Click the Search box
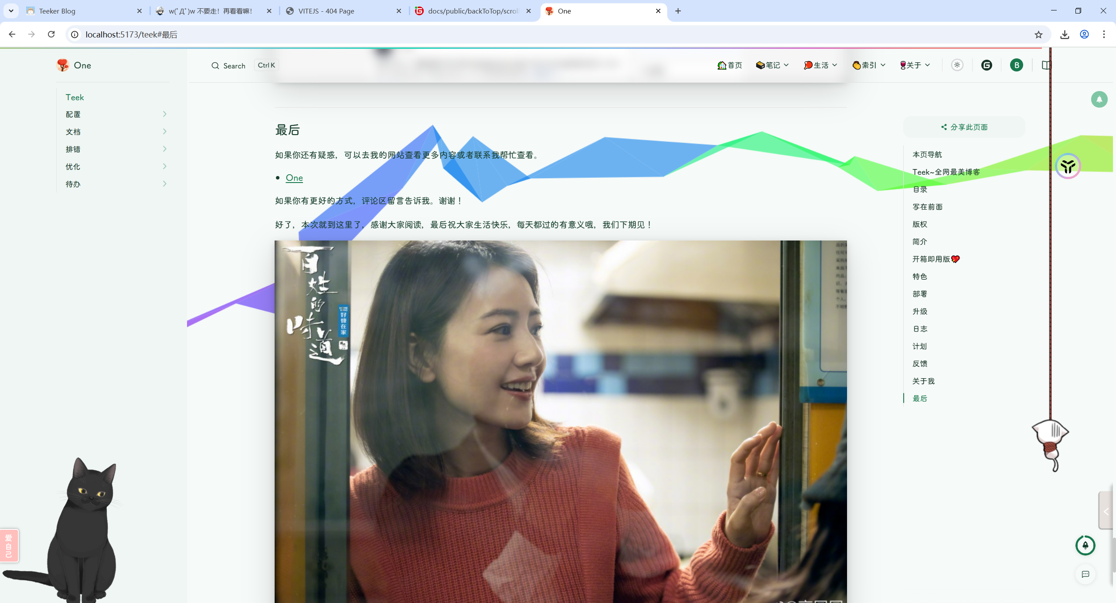The width and height of the screenshot is (1116, 603). (x=245, y=65)
